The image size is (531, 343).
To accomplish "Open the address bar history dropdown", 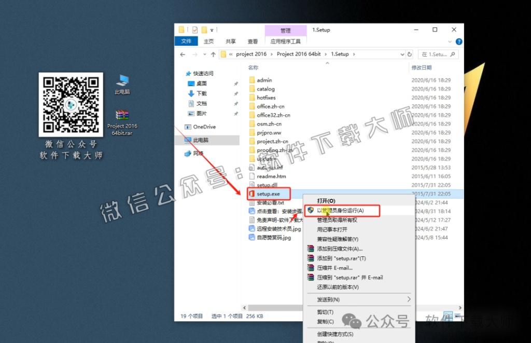I will [x=402, y=53].
